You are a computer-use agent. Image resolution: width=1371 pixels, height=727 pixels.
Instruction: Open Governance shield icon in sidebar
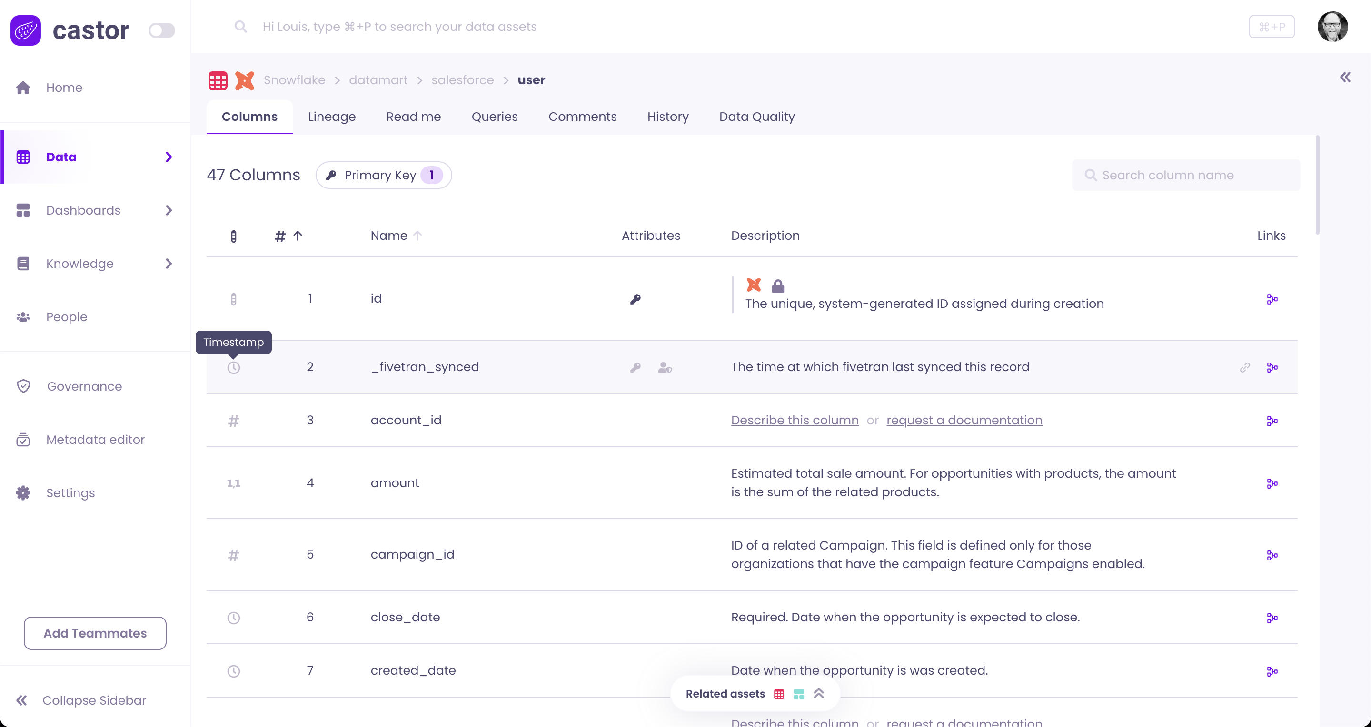pyautogui.click(x=23, y=386)
